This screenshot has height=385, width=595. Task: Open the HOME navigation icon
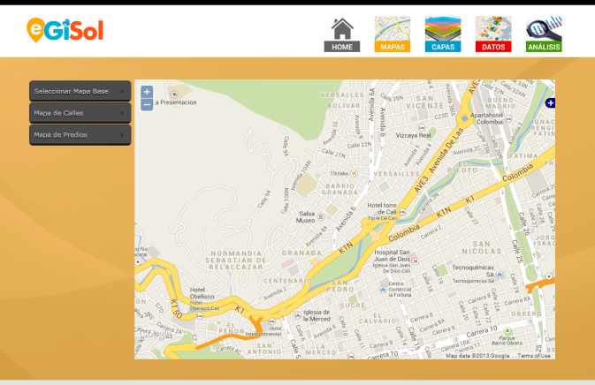(x=342, y=34)
